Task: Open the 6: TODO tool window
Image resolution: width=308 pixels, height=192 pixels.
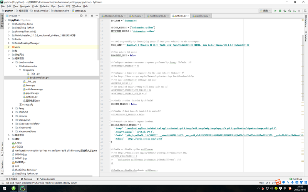Action: point(12,179)
